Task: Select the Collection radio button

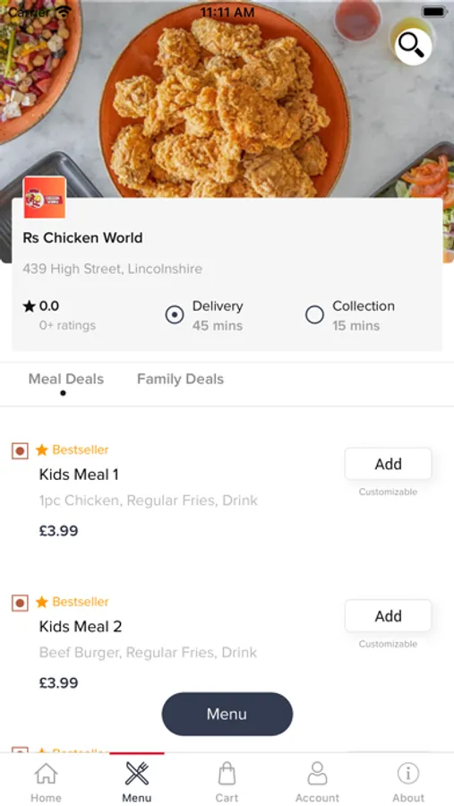Action: (314, 314)
